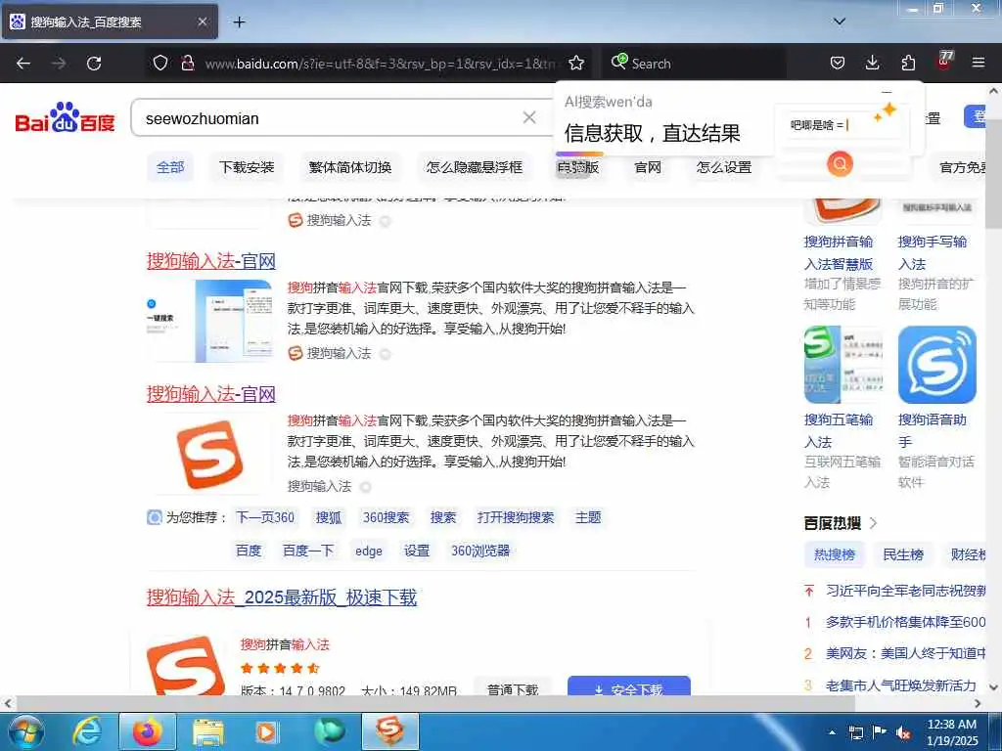
Task: Click the red extension badge showing 77
Action: [x=944, y=61]
